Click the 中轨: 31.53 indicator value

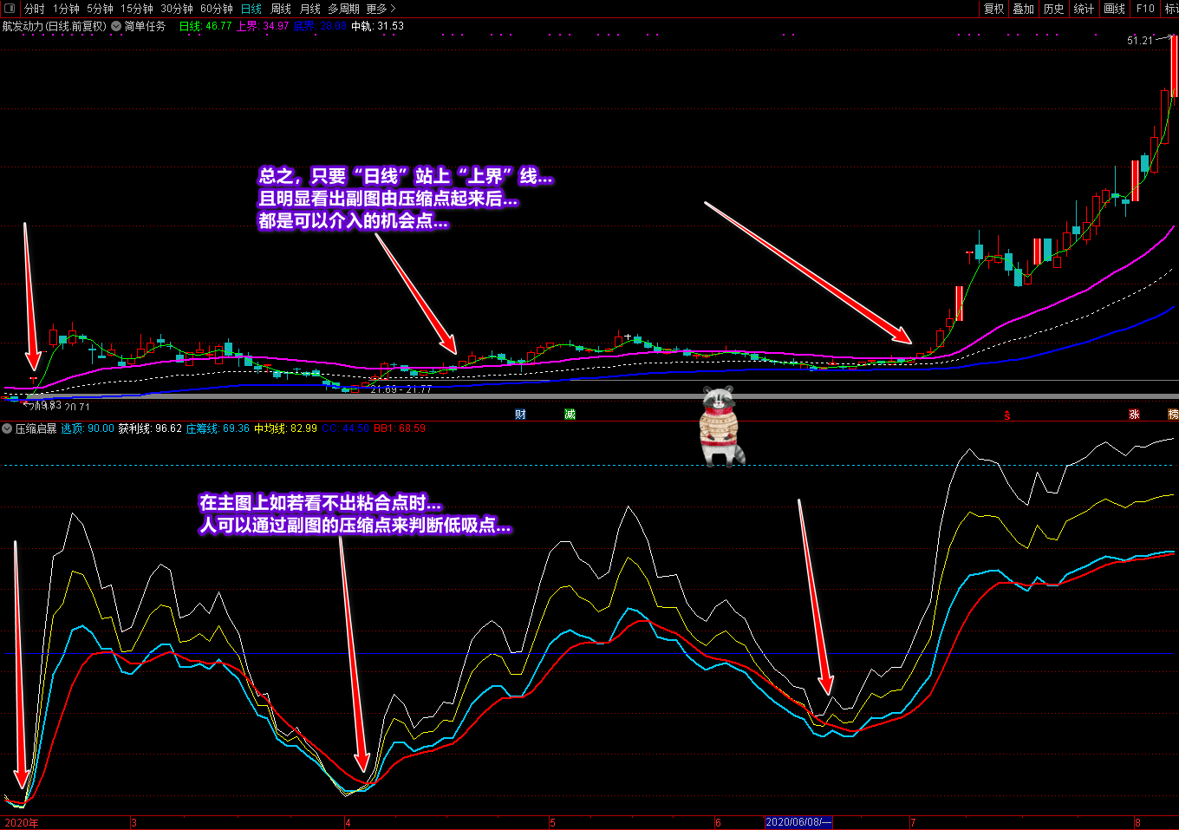pos(378,26)
